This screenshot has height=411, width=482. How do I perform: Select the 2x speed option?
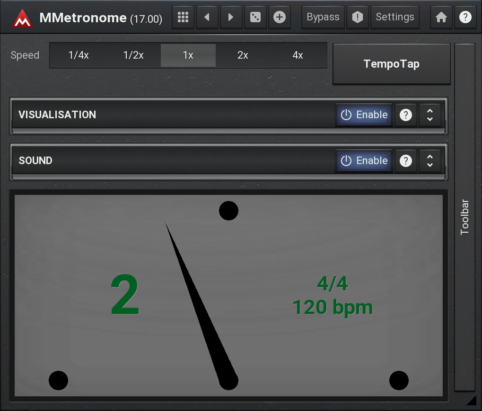coord(243,55)
